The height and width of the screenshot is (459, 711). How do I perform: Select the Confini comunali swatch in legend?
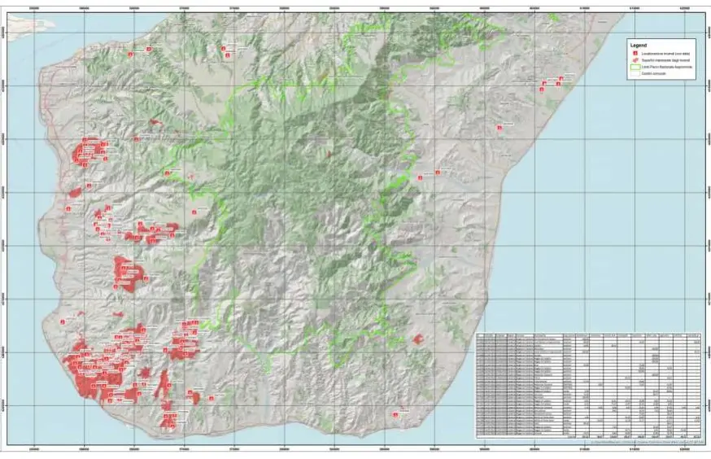(634, 73)
